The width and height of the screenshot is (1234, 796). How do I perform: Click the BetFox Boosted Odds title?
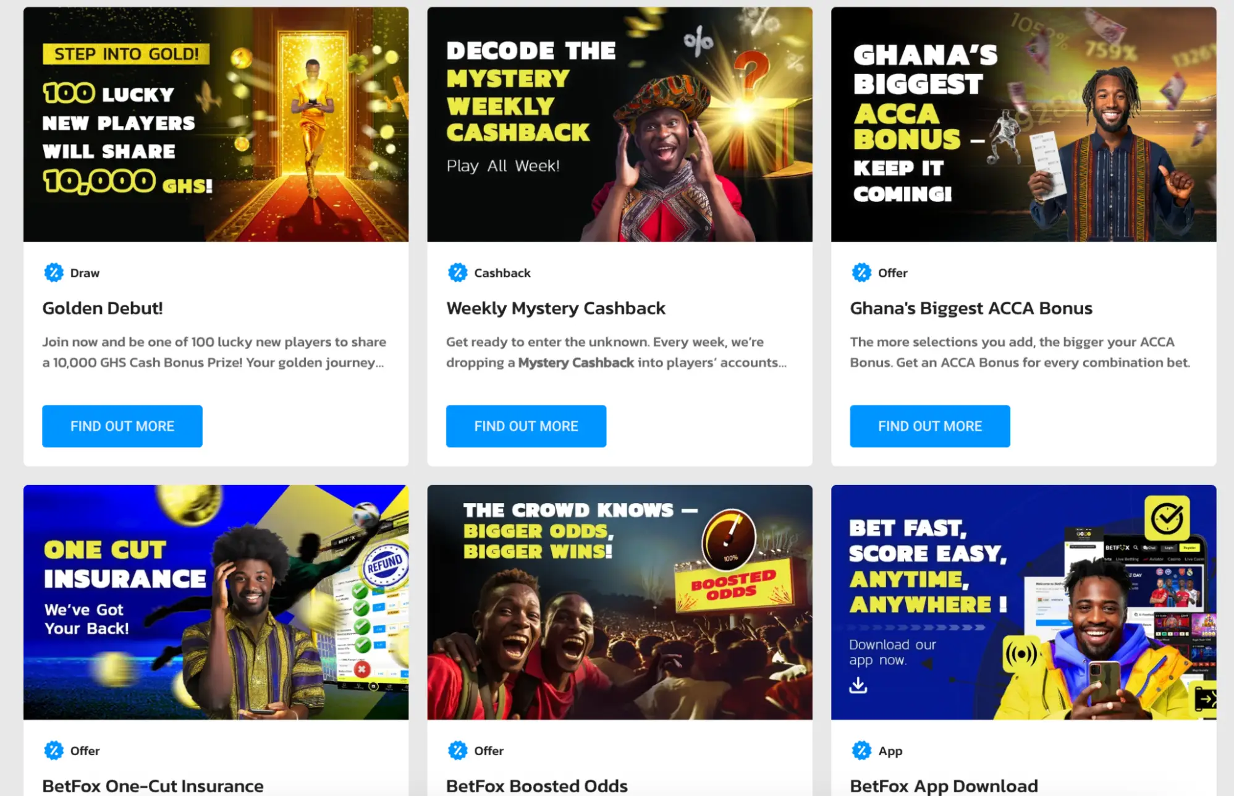tap(537, 786)
